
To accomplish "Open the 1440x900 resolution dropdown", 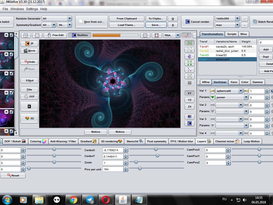I will click(x=227, y=18).
